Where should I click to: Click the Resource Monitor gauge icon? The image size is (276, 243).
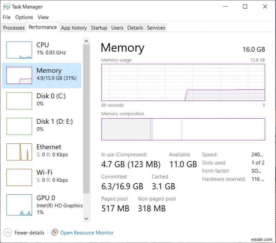coord(55,233)
